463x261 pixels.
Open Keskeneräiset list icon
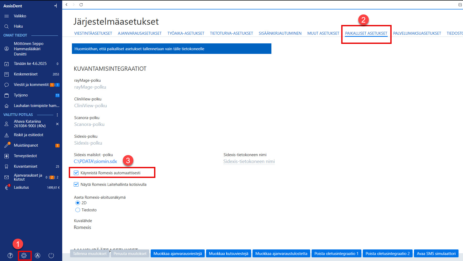(x=7, y=74)
